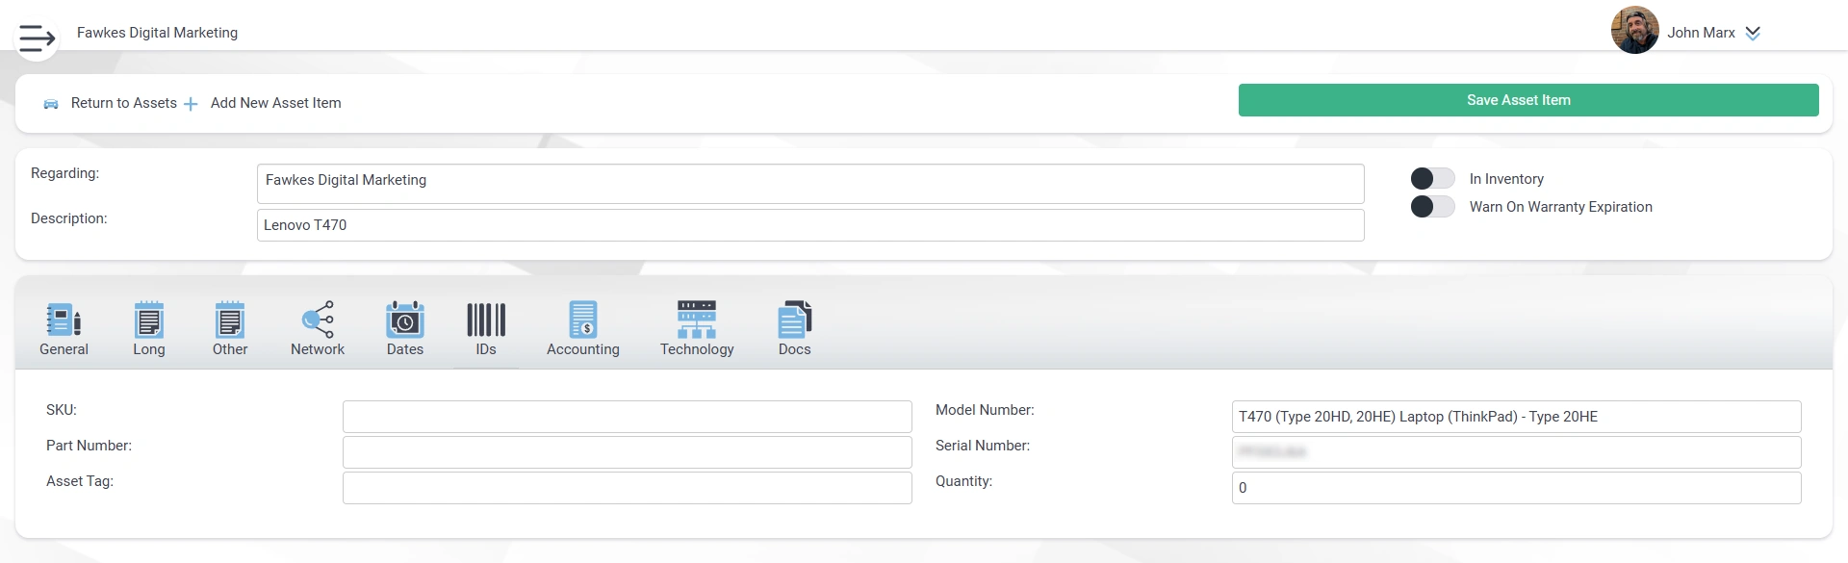Click the Model Number input field

click(x=1517, y=417)
